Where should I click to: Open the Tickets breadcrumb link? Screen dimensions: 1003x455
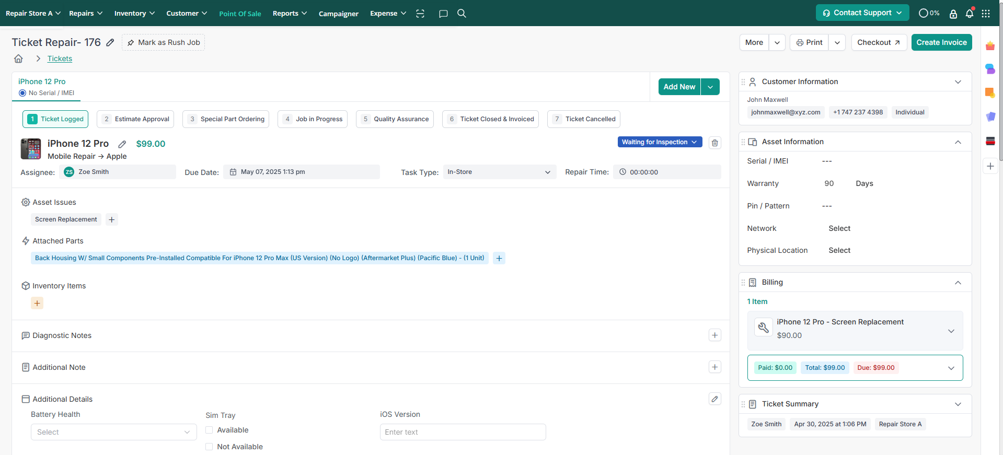click(x=60, y=59)
